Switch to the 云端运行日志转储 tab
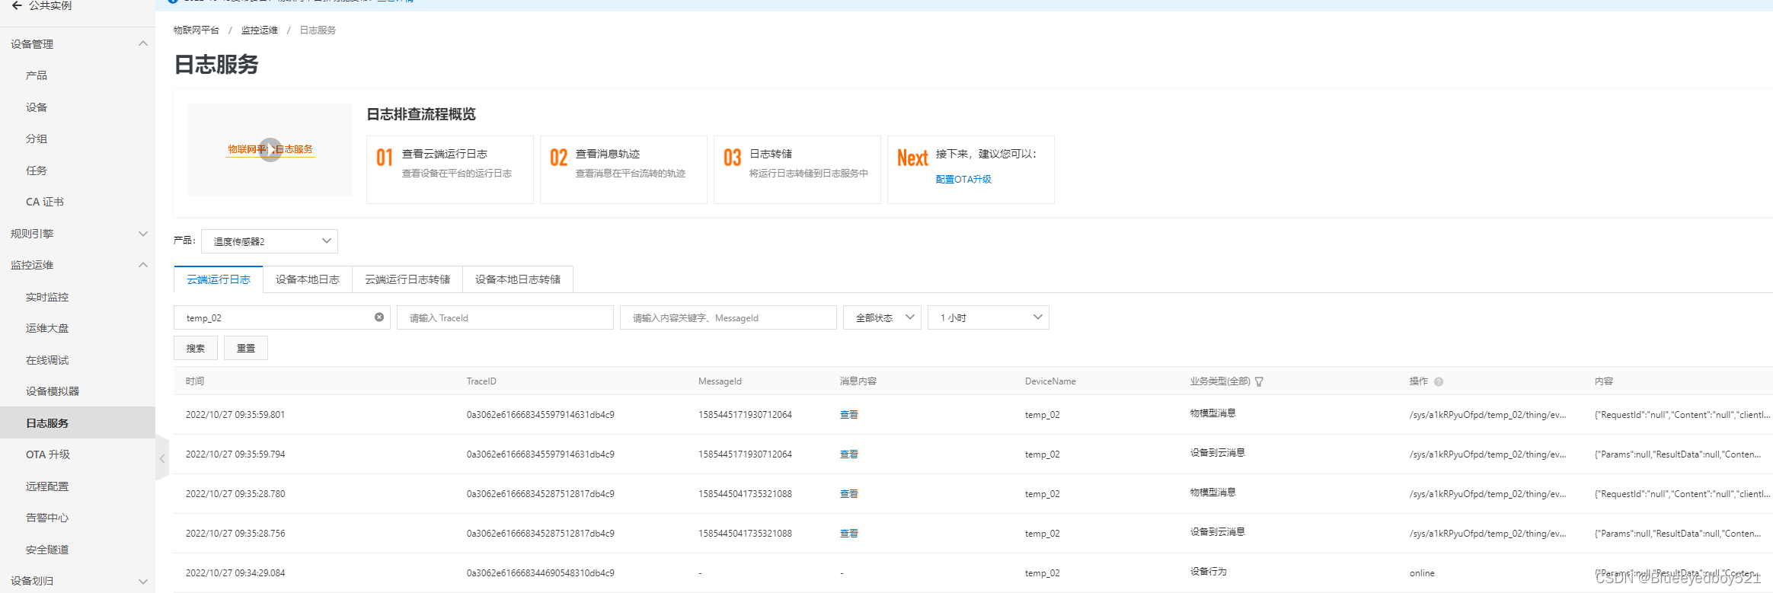The width and height of the screenshot is (1773, 593). (407, 279)
